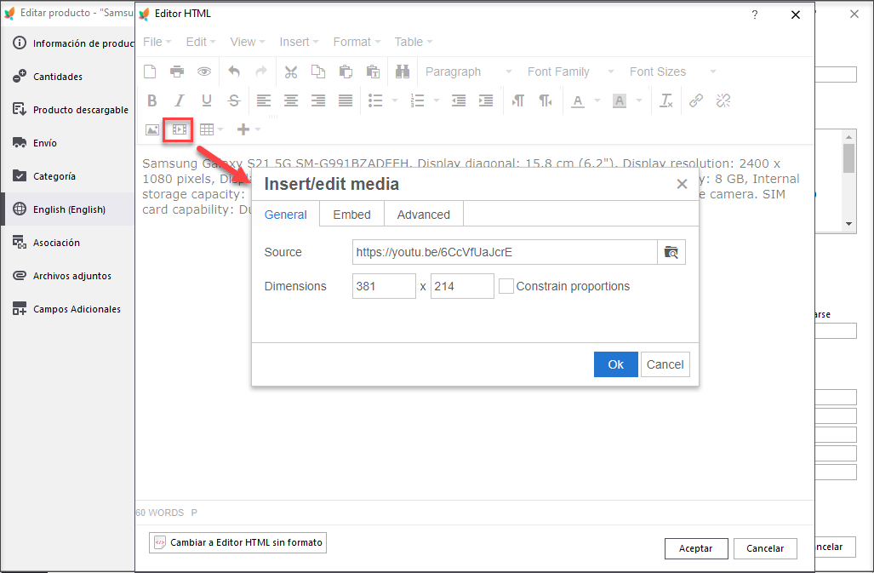Image resolution: width=874 pixels, height=573 pixels.
Task: Confirm media dialog with Ok
Action: tap(616, 364)
